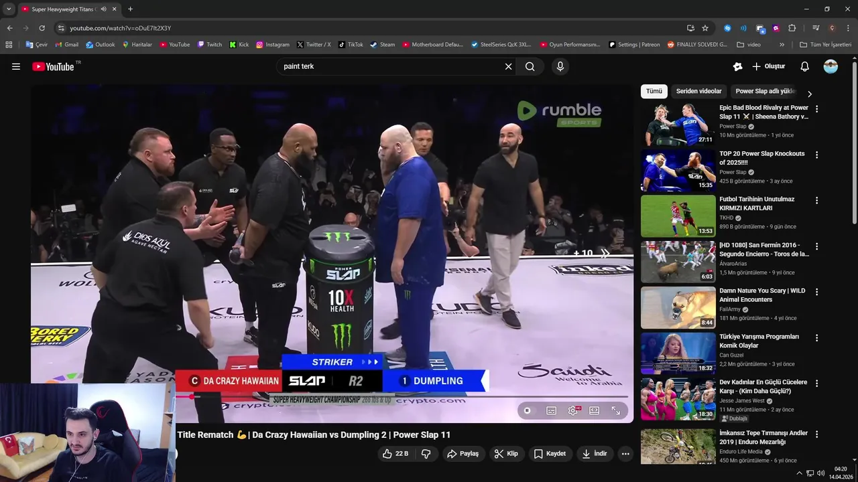Open options for TOP 20 Knockouts video
This screenshot has width=858, height=482.
click(x=816, y=155)
